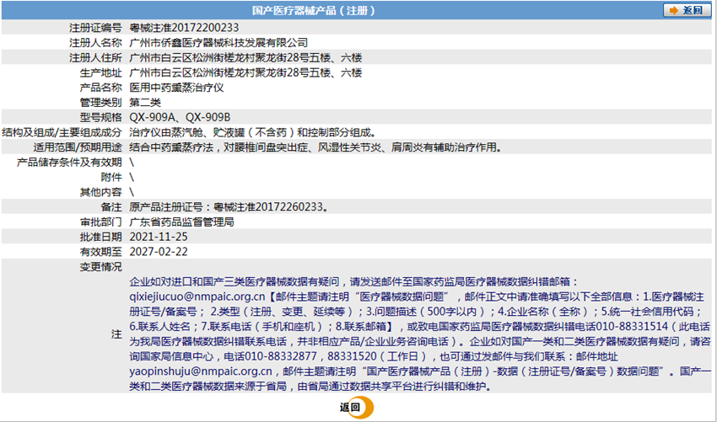
Task: Click the 返回 button at top right
Action: tap(687, 10)
